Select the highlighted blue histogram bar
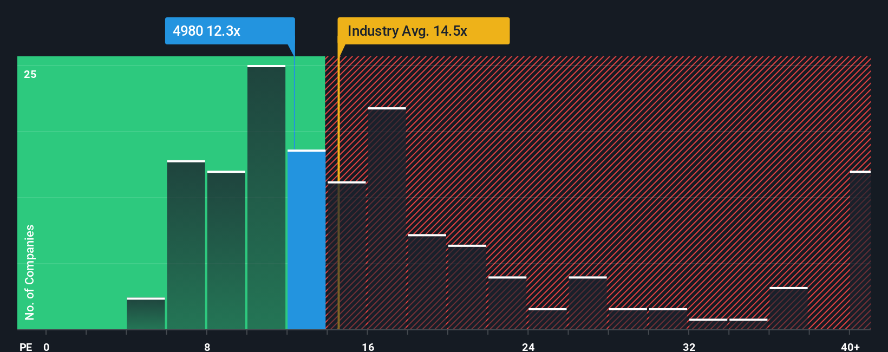The width and height of the screenshot is (888, 352). click(306, 239)
